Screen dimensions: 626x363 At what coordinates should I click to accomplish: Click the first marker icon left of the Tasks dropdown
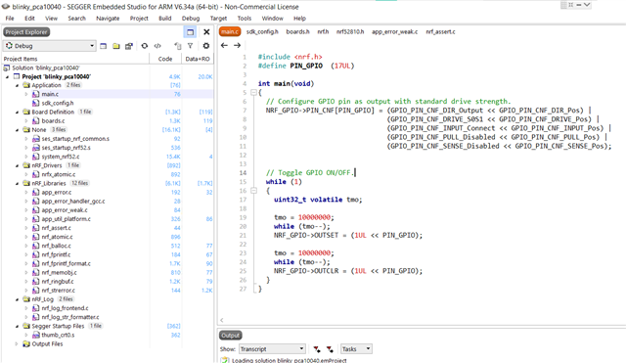click(317, 349)
